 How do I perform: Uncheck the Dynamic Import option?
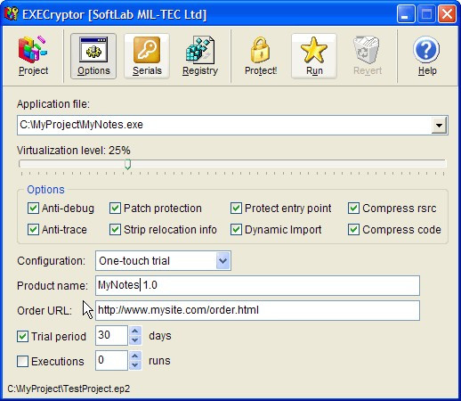pos(236,230)
